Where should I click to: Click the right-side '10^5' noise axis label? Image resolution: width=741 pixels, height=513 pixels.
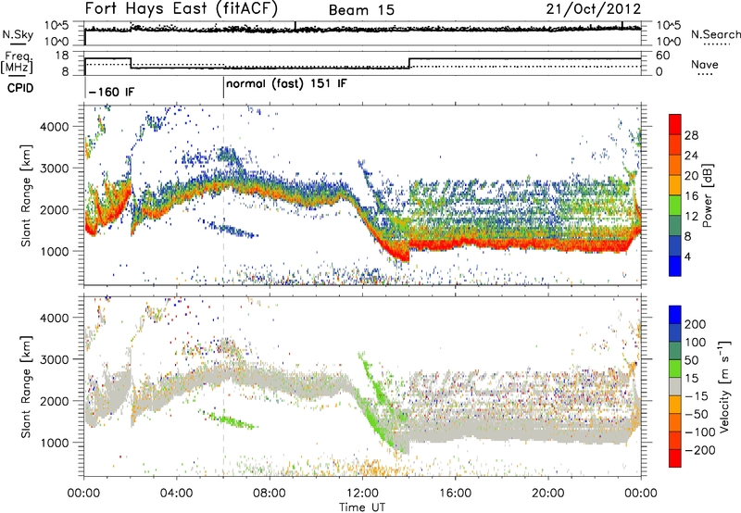tap(668, 26)
